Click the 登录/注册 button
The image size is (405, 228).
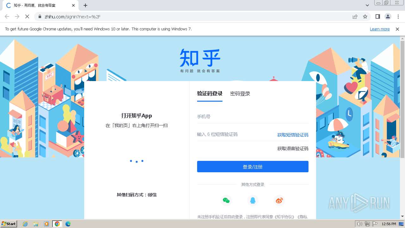[253, 167]
